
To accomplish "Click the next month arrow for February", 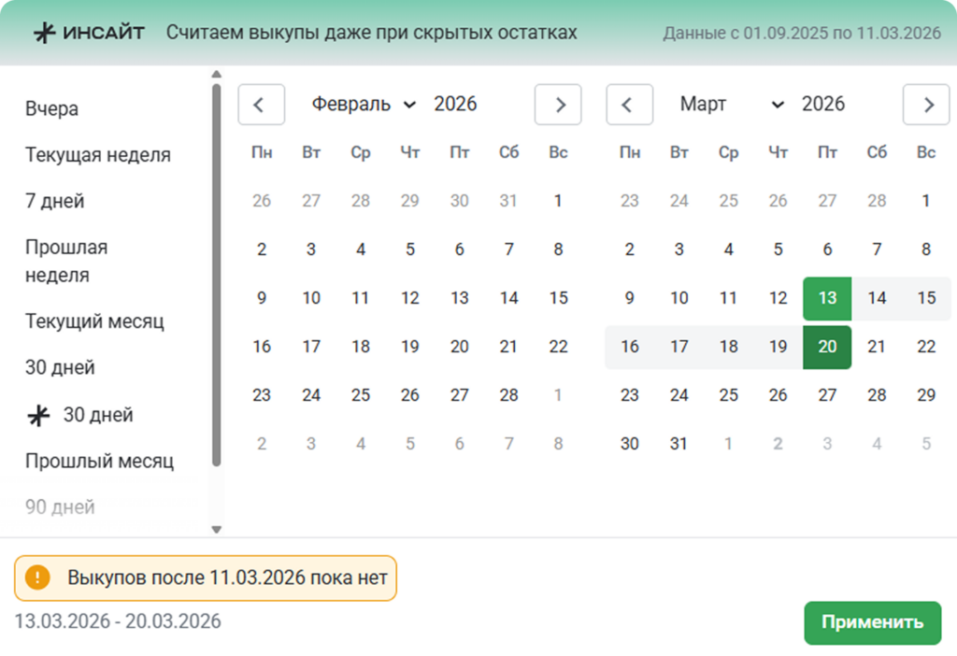I will click(558, 104).
